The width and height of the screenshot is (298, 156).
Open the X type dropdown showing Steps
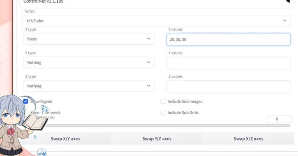pyautogui.click(x=88, y=39)
